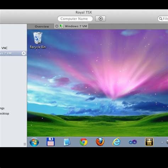Click the sidebar resize handle grip
Viewport: 168px width, 168px height.
click(x=25, y=144)
